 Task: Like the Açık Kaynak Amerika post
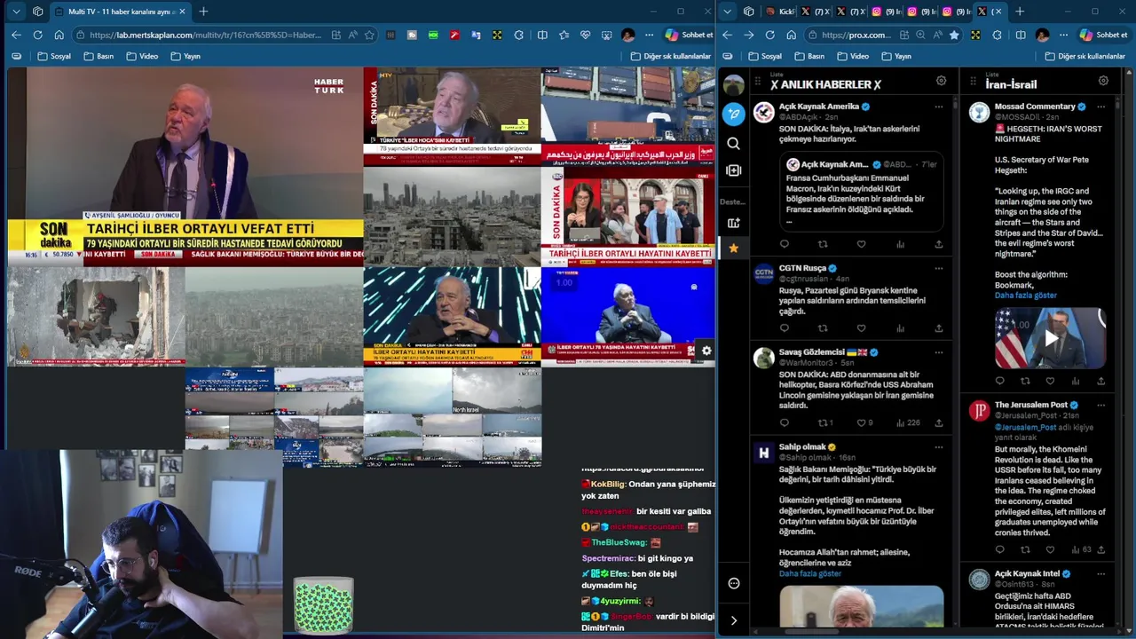(x=861, y=244)
